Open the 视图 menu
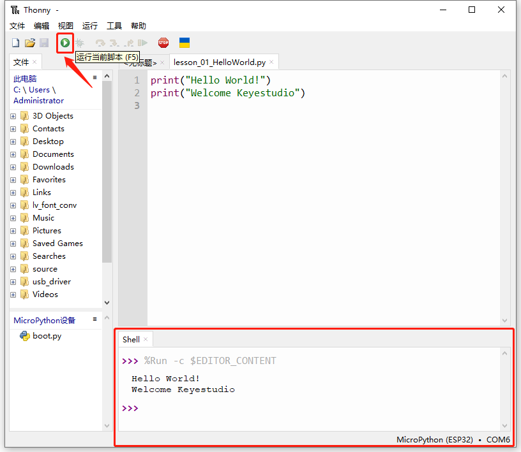The height and width of the screenshot is (452, 521). 66,26
